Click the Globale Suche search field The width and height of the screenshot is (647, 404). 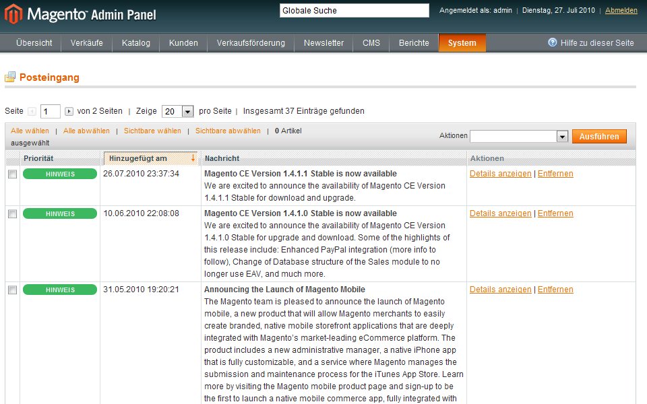click(x=355, y=11)
